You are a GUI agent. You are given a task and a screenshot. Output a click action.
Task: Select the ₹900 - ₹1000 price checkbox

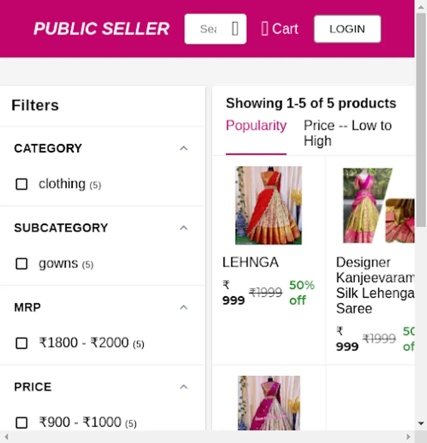click(x=22, y=423)
